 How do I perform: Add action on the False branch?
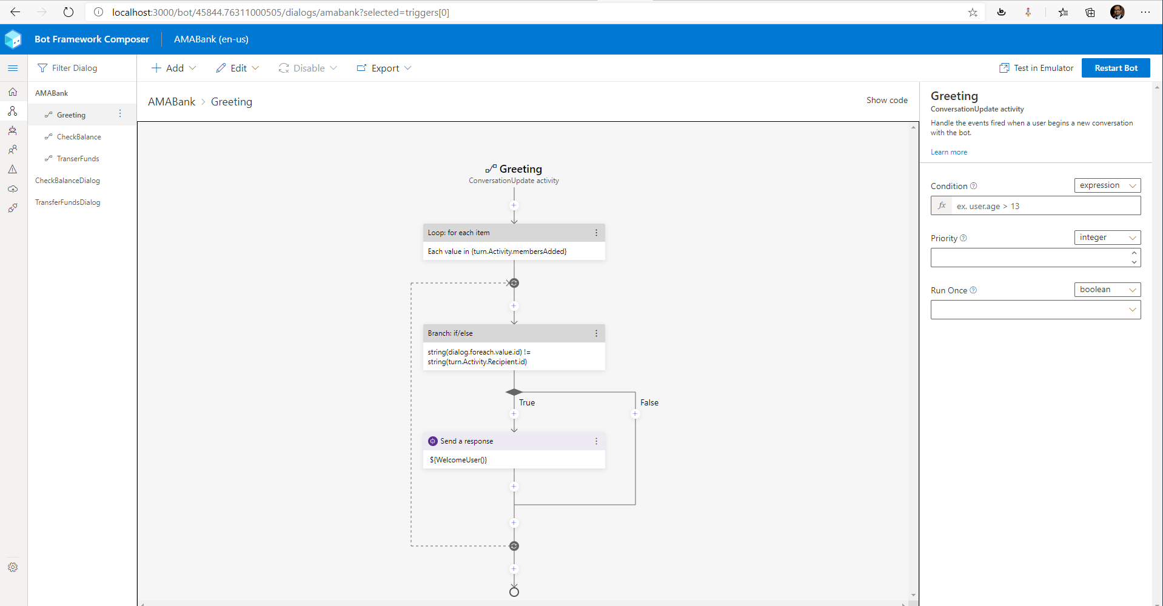[x=635, y=414]
